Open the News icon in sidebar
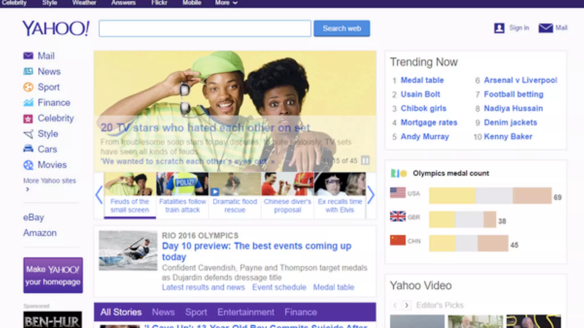This screenshot has height=328, width=584. point(28,71)
